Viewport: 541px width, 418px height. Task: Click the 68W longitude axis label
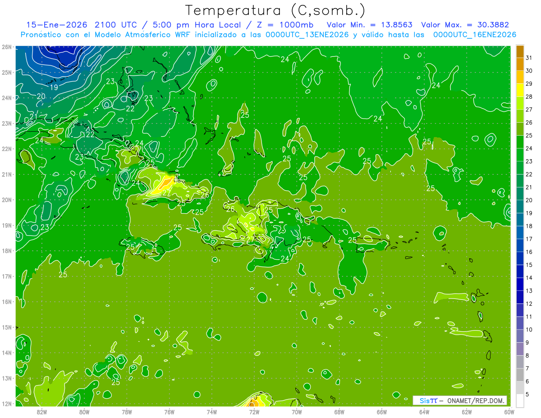339,412
